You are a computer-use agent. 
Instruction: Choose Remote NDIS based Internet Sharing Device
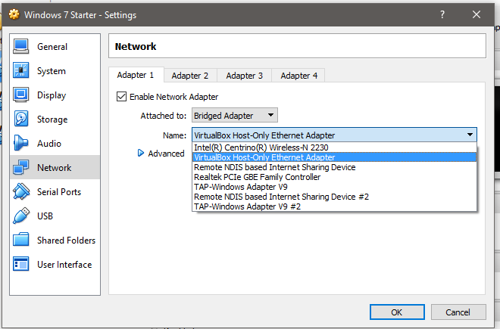pos(334,167)
